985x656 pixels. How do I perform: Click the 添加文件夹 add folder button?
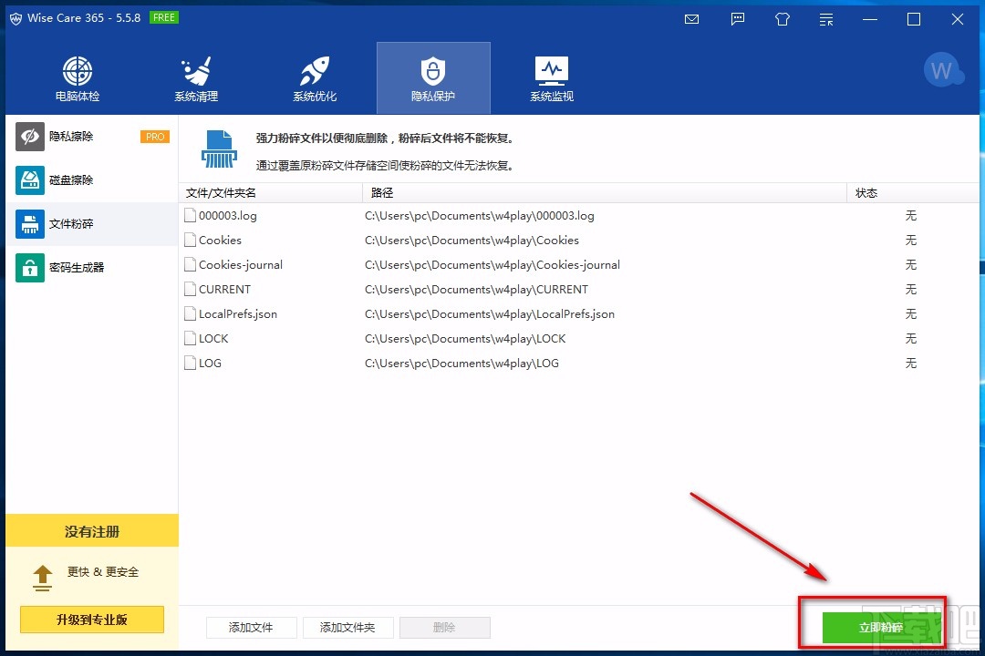click(348, 627)
